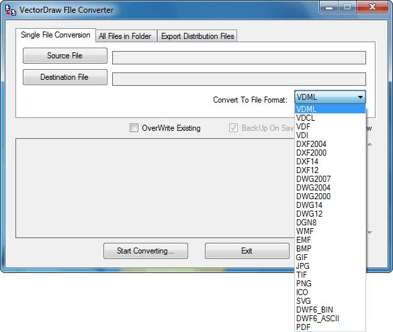393x332 pixels.
Task: Select PNG image format
Action: [330, 284]
